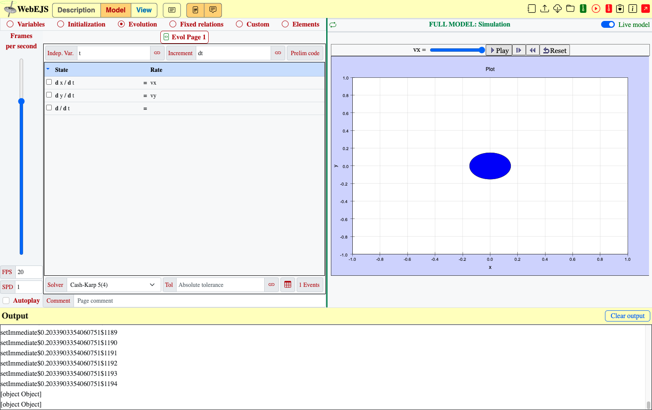Screen dimensions: 652x410
Task: Click the link icon next to Increment field
Action: coord(278,53)
